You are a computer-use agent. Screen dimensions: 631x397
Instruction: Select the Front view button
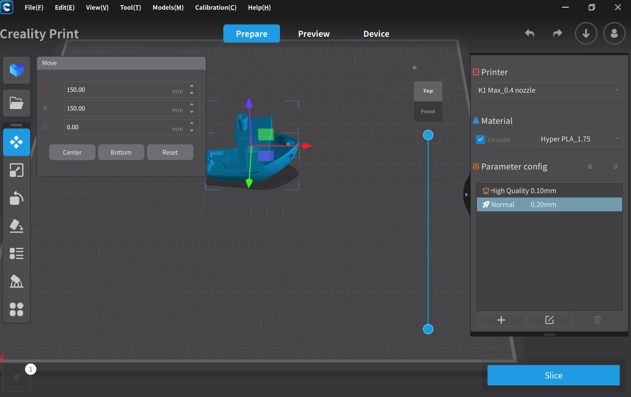coord(428,111)
